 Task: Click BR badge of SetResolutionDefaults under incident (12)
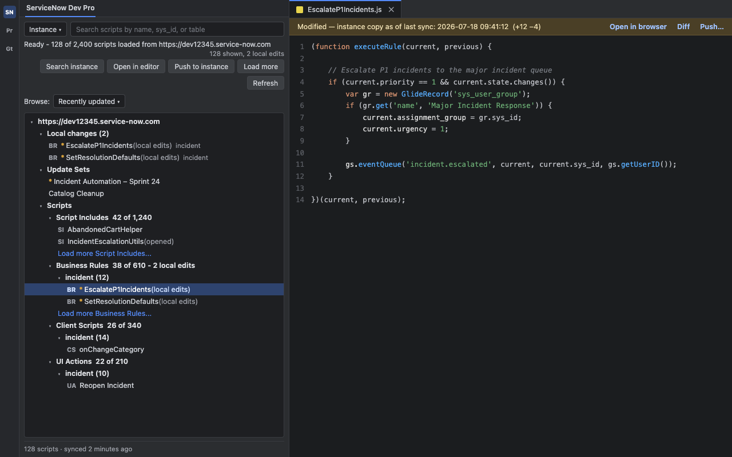click(71, 302)
